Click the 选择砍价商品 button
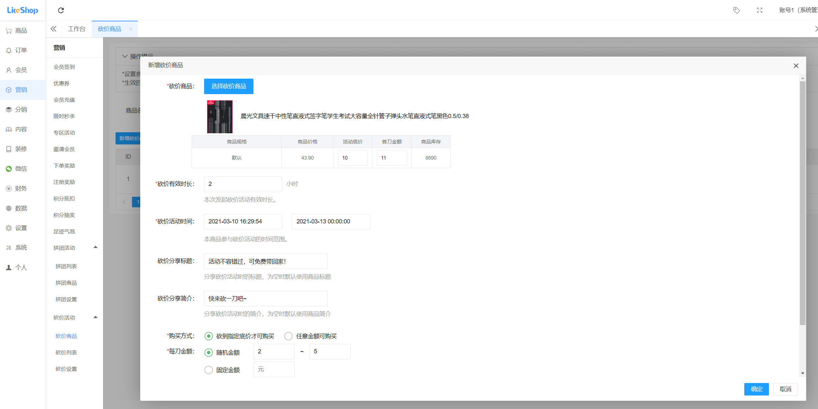Screen dimensions: 818x409 (228, 86)
